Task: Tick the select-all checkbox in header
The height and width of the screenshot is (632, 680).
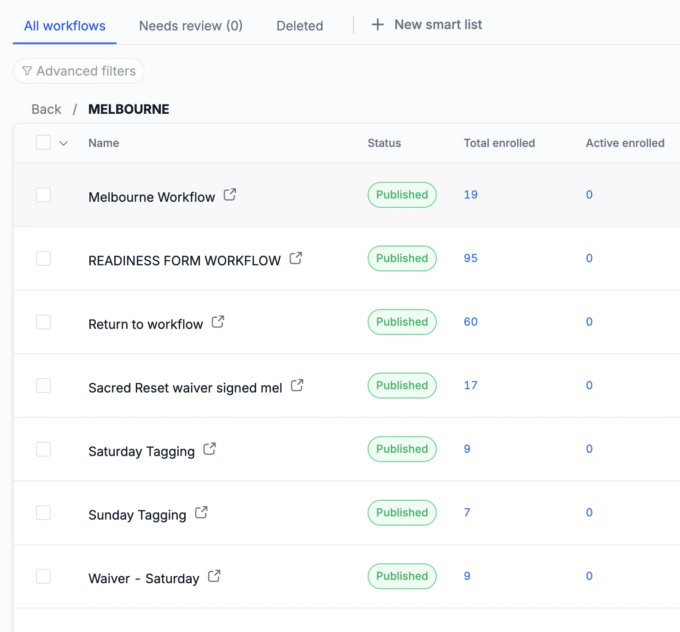Action: [x=43, y=142]
